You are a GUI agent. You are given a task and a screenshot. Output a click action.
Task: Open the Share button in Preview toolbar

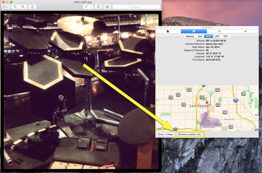[33, 7]
